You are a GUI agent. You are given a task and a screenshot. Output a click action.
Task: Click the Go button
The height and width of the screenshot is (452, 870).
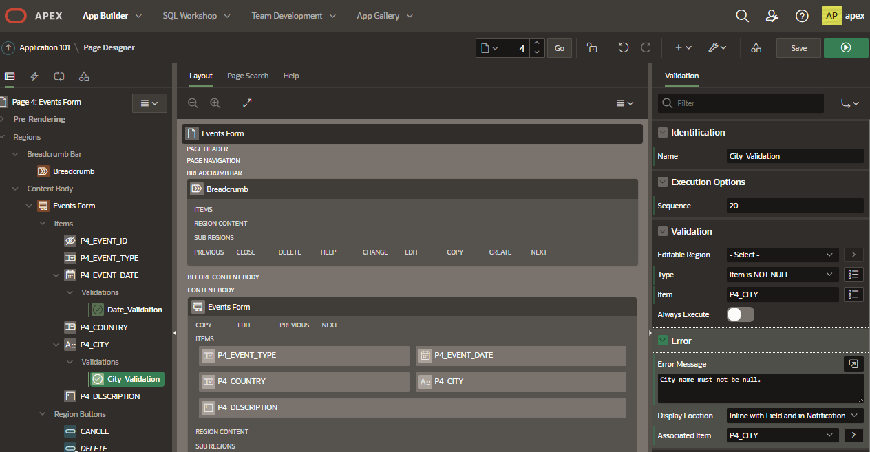560,47
